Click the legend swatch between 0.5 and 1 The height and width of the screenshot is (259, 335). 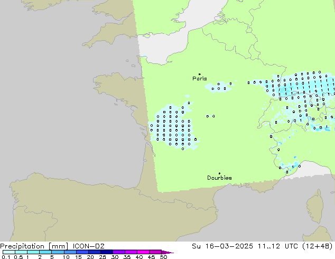click(x=21, y=252)
